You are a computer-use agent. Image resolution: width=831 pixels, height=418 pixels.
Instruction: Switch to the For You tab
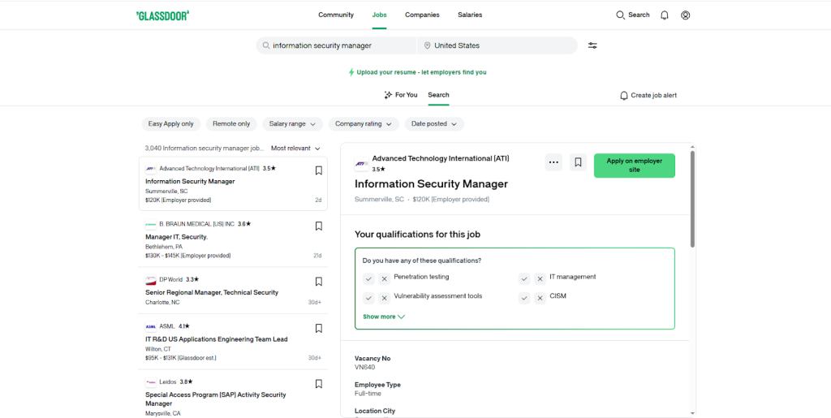tap(401, 95)
